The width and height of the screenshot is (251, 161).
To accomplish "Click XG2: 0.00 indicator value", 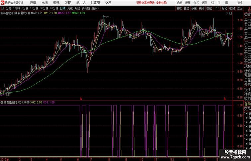I will [36, 102].
